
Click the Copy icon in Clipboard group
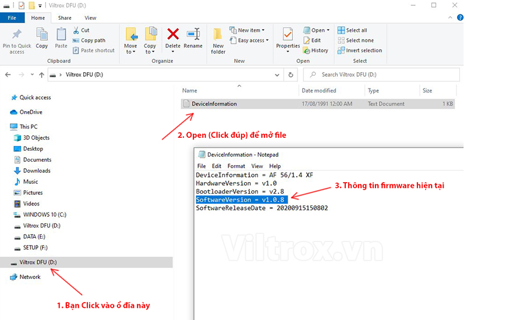42,34
